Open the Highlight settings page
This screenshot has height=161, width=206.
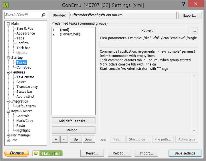click(23, 130)
